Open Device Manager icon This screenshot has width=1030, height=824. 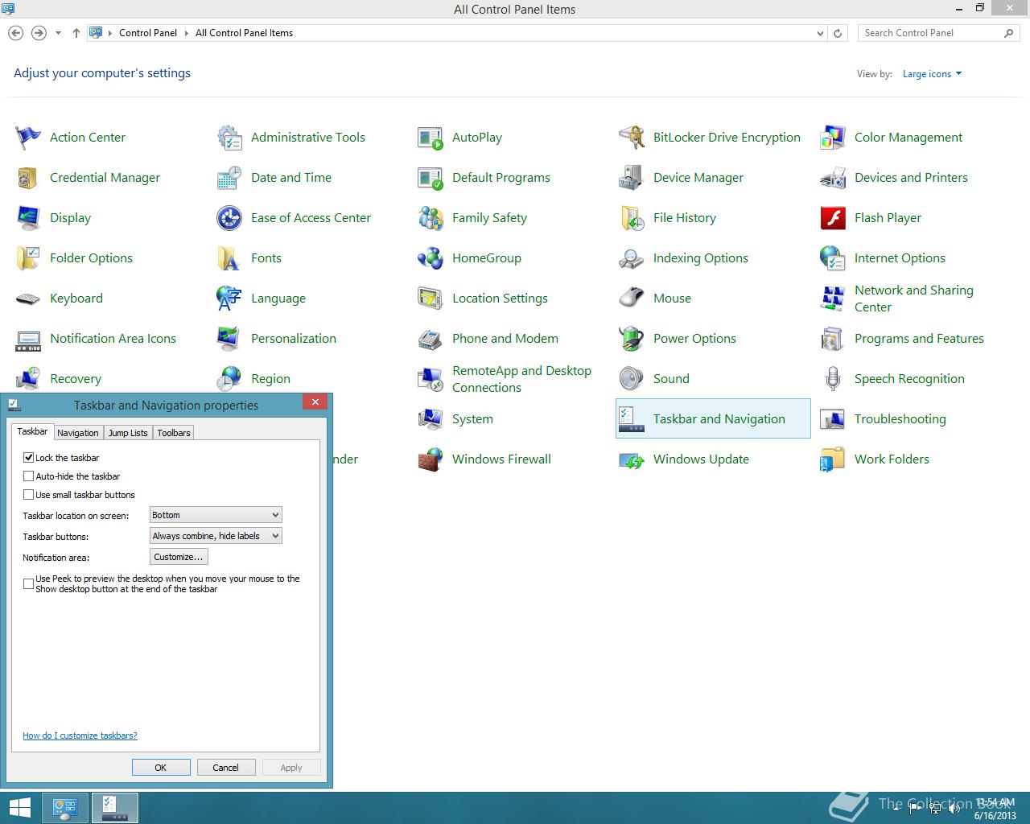click(632, 178)
